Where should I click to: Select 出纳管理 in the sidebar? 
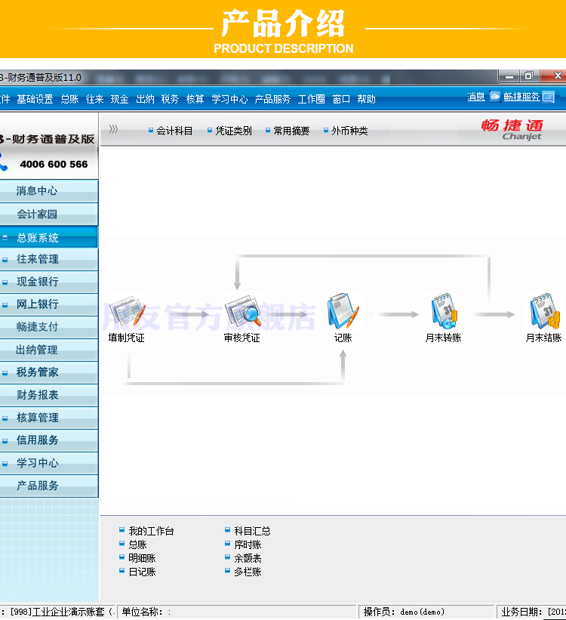48,350
